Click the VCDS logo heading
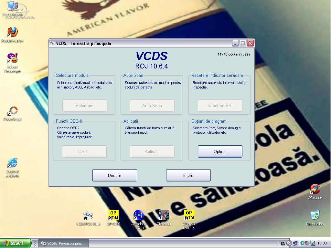 tap(152, 56)
